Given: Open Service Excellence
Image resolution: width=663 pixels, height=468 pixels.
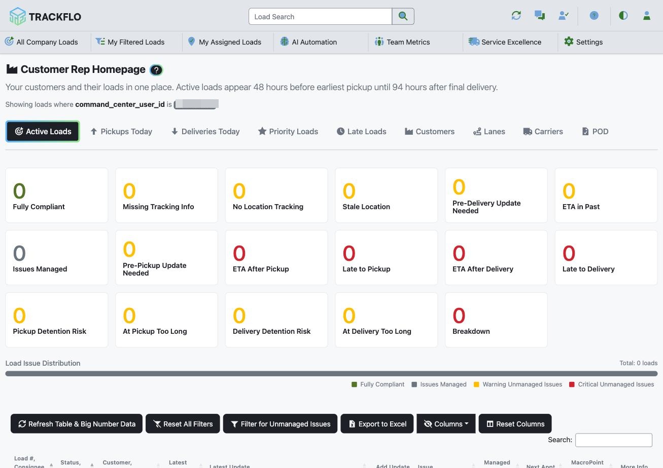Looking at the screenshot, I should point(505,42).
